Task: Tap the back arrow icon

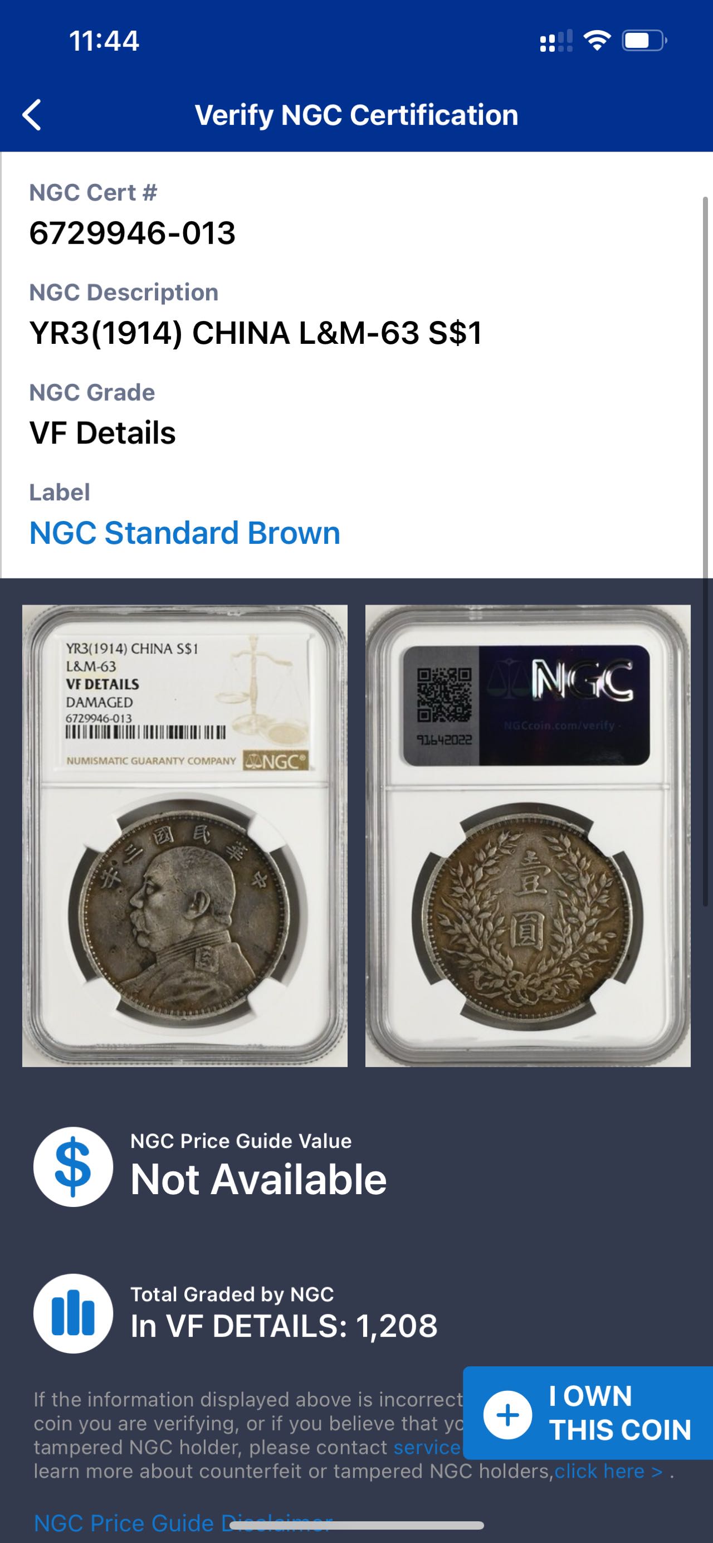Action: 32,115
